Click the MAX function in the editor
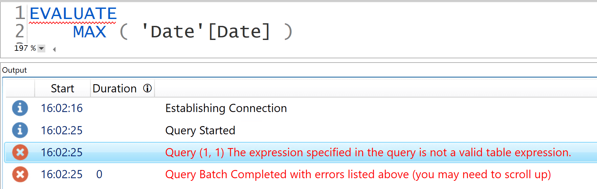The width and height of the screenshot is (597, 189). pyautogui.click(x=90, y=32)
